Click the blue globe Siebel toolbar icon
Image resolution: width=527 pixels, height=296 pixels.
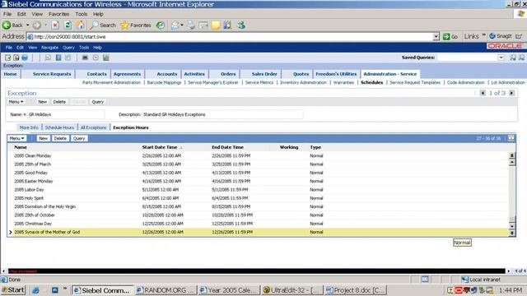click(x=25, y=58)
